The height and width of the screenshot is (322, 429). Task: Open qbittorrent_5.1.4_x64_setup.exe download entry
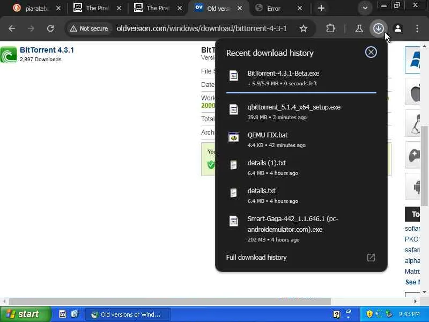point(301,112)
